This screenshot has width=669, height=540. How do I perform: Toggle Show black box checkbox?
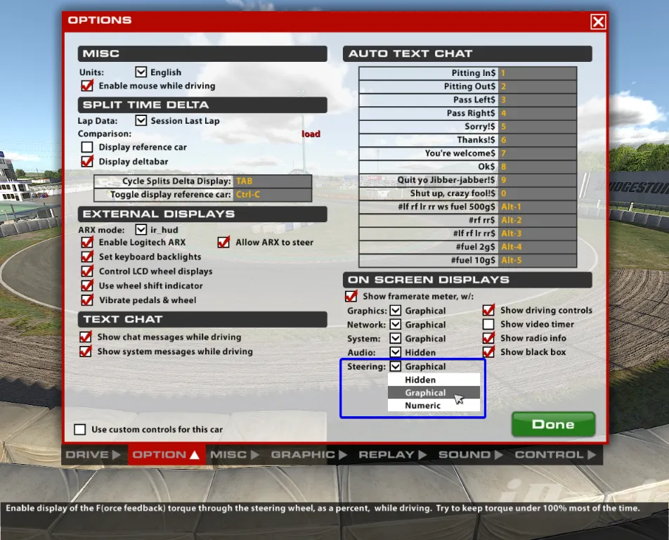click(488, 352)
